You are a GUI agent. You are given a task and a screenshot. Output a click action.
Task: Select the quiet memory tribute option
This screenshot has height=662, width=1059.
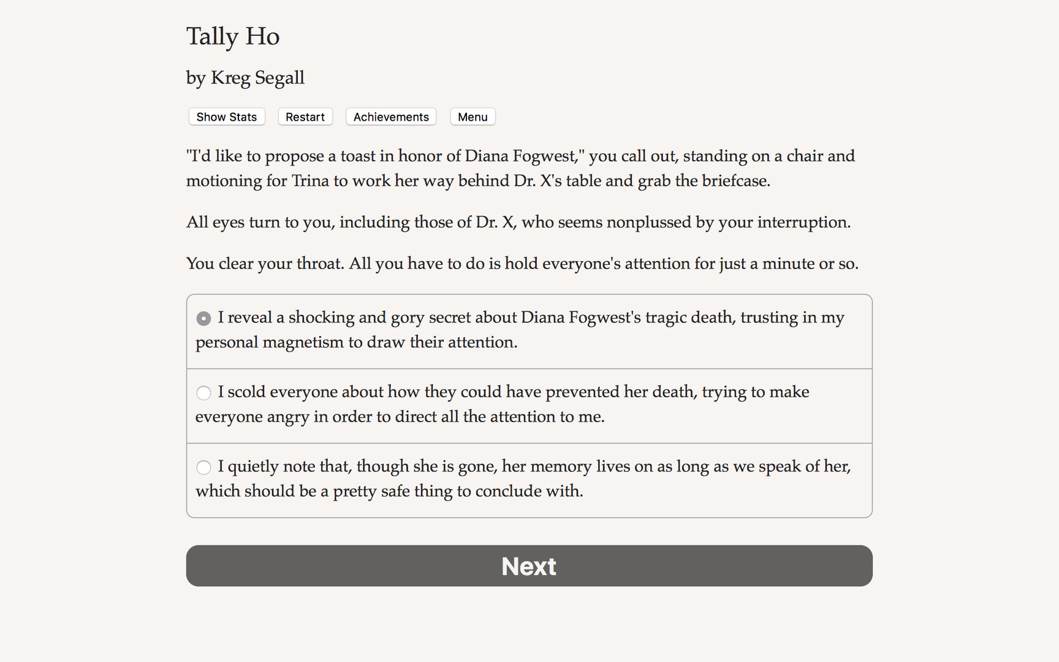(x=203, y=467)
